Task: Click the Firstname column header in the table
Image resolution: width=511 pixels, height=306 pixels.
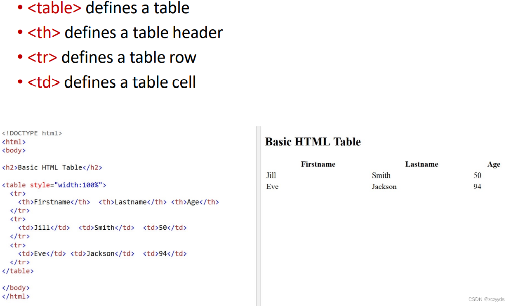Action: [318, 164]
